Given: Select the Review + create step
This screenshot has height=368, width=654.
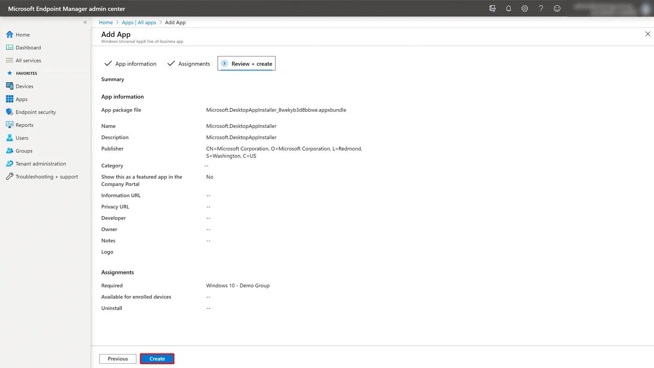Looking at the screenshot, I should pos(247,64).
